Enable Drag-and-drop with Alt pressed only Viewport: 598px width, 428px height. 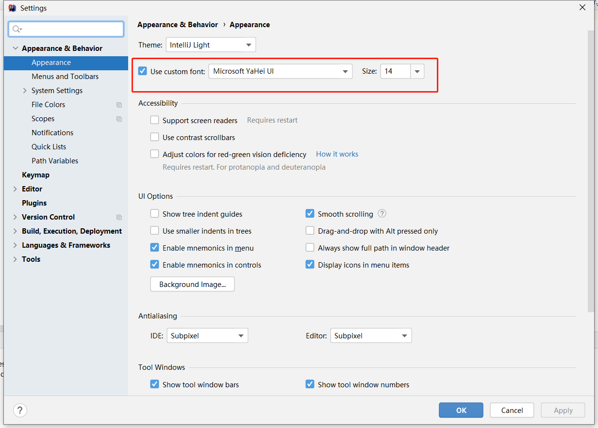[310, 231]
